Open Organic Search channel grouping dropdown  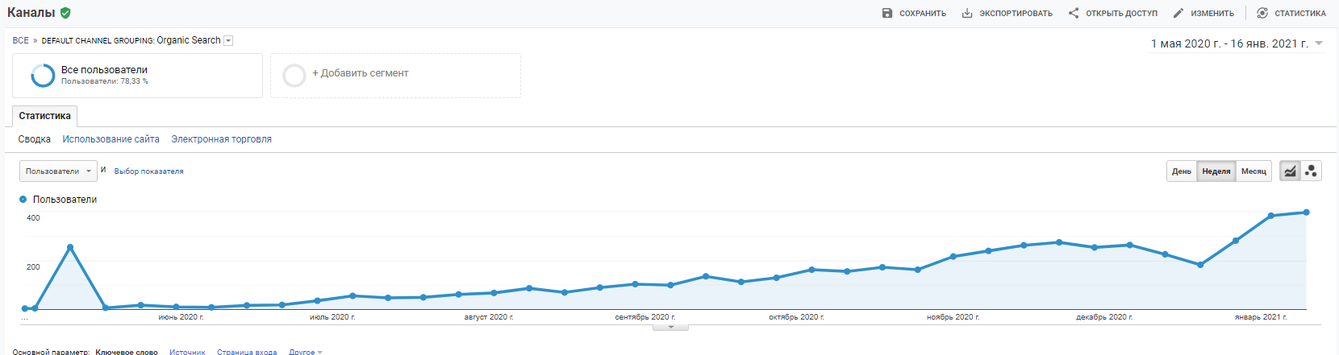coord(228,41)
